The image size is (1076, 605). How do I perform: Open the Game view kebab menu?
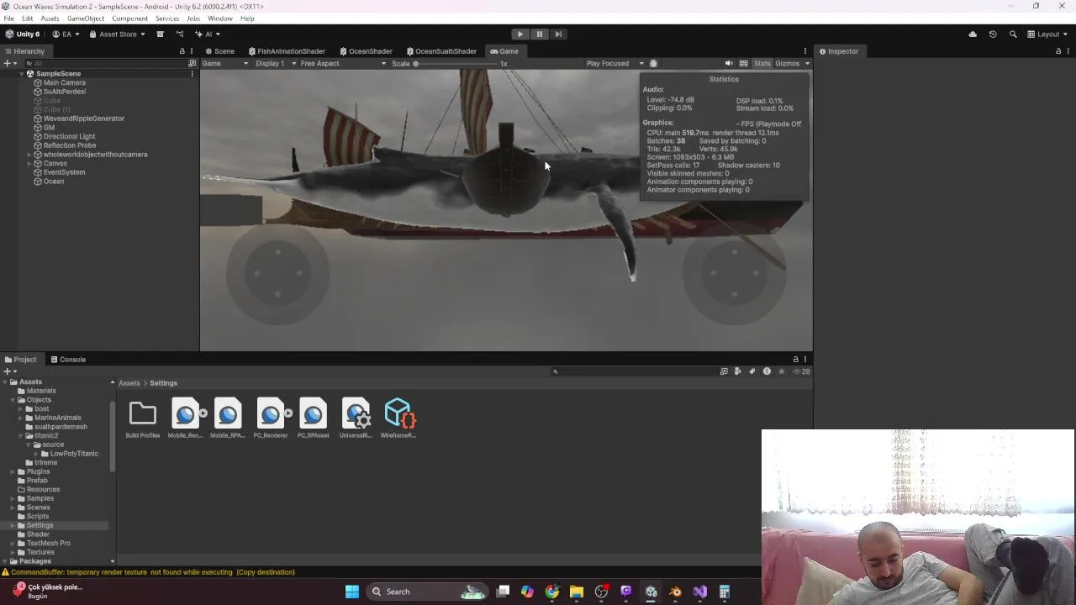pyautogui.click(x=805, y=51)
